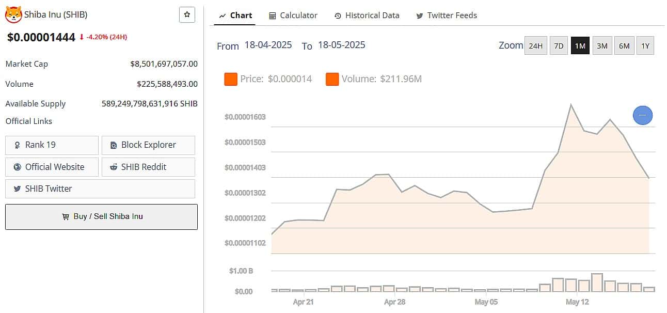Click the shopping cart icon on Buy/Sell button
Image resolution: width=667 pixels, height=313 pixels.
66,217
